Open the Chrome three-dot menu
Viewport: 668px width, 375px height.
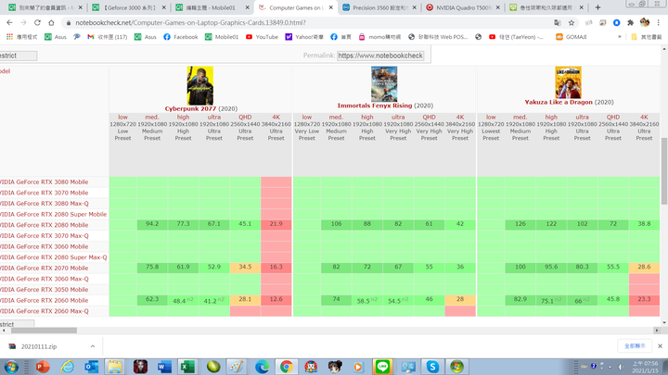659,22
